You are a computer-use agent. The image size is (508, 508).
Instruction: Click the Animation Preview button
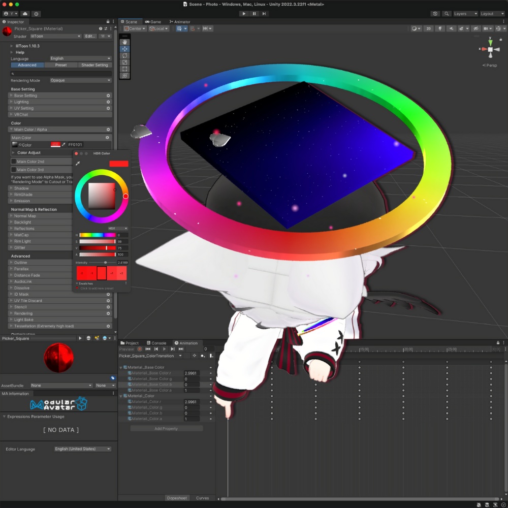(x=126, y=349)
